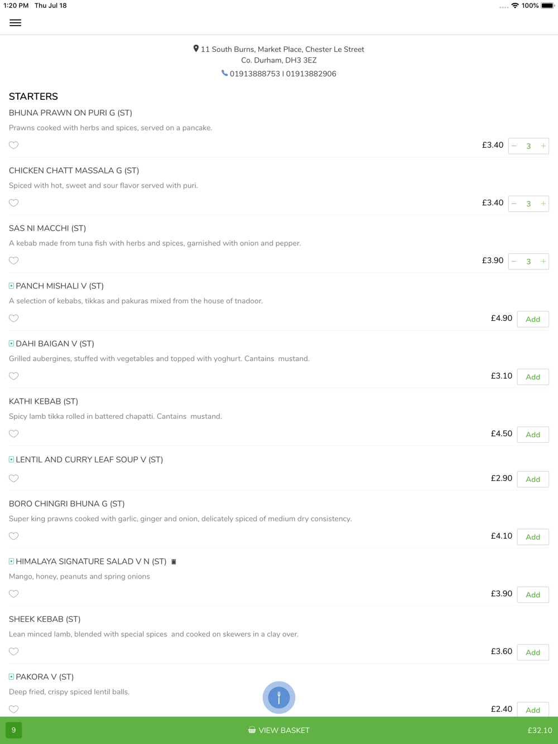Tap heart icon under Kathi Kebab

point(14,434)
